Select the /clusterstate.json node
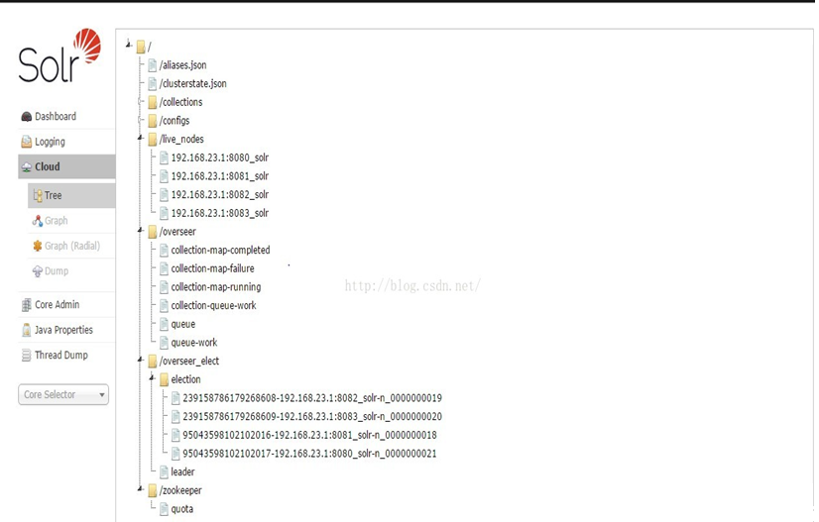 193,83
